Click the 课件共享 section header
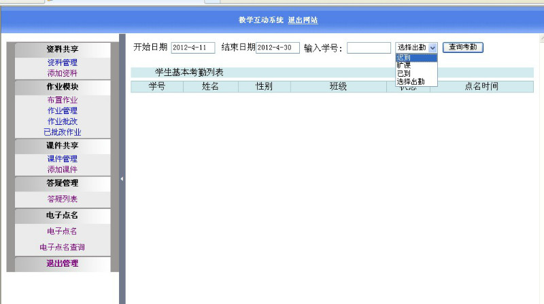This screenshot has width=544, height=304. [x=63, y=146]
